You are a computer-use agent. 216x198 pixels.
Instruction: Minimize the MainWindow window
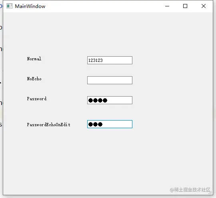coord(167,6)
